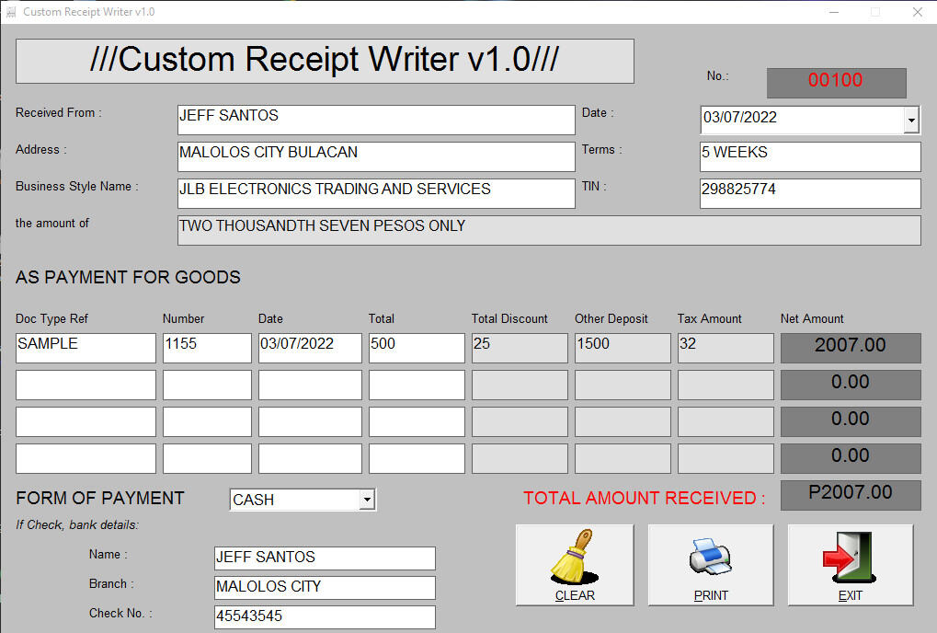937x633 pixels.
Task: Select the Branch field showing MALOLOS CITY
Action: click(324, 587)
